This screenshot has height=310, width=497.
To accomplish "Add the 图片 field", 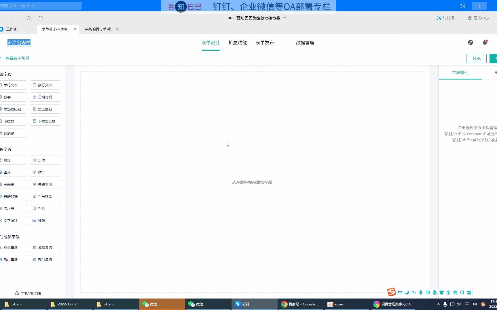I will 13,172.
